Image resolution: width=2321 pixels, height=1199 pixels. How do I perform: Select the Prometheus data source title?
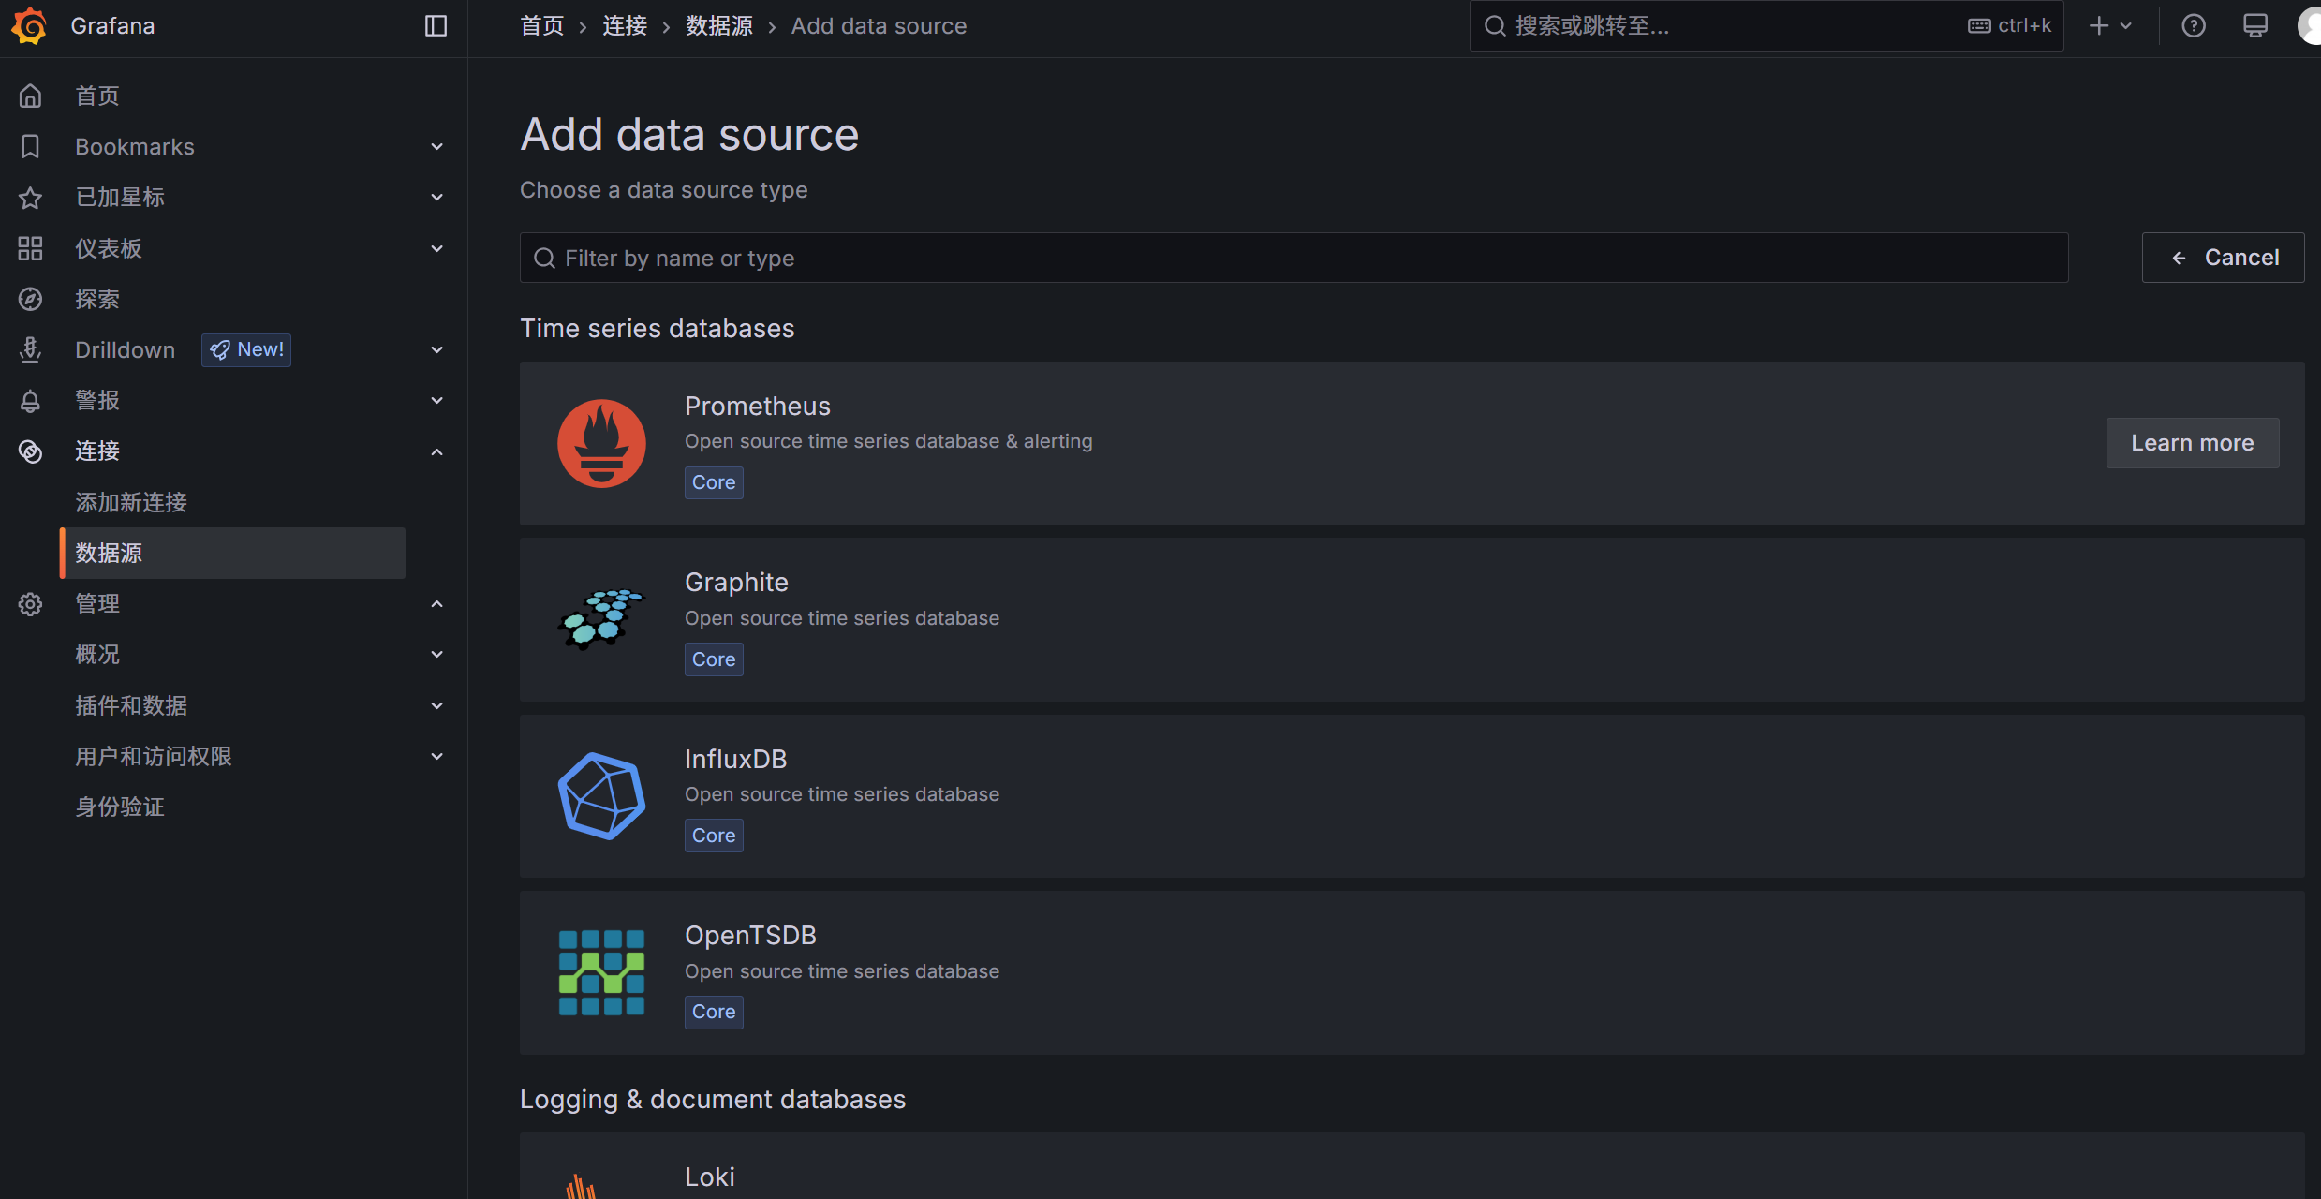click(757, 406)
